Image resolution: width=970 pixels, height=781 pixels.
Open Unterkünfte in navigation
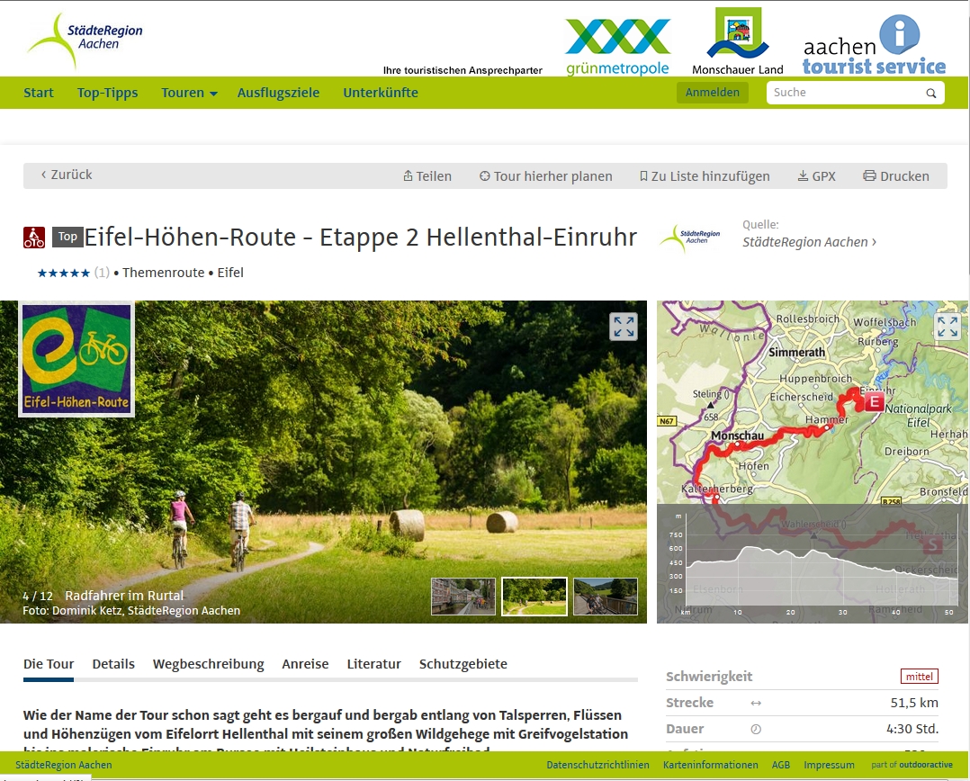click(x=381, y=93)
